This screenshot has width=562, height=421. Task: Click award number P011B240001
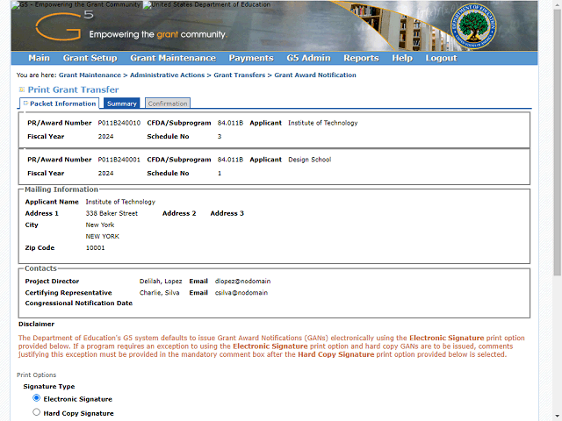119,160
